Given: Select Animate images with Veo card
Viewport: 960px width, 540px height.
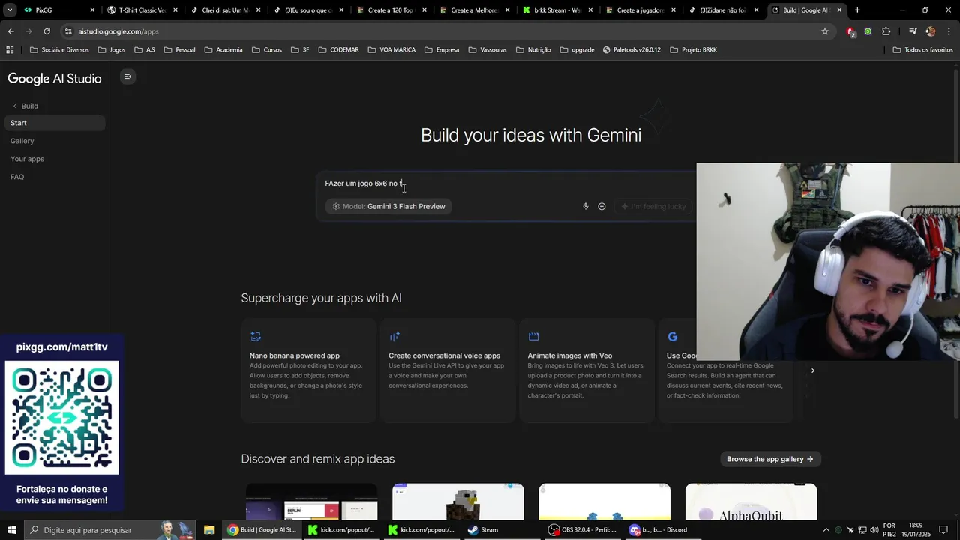Looking at the screenshot, I should (x=586, y=370).
